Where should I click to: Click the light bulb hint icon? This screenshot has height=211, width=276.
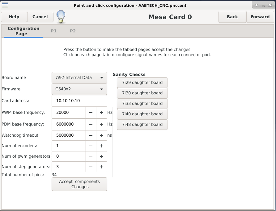pos(61,17)
